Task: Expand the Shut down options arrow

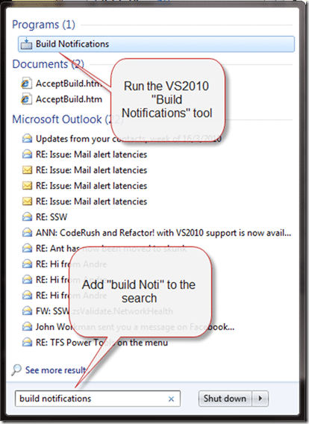Action: (260, 399)
